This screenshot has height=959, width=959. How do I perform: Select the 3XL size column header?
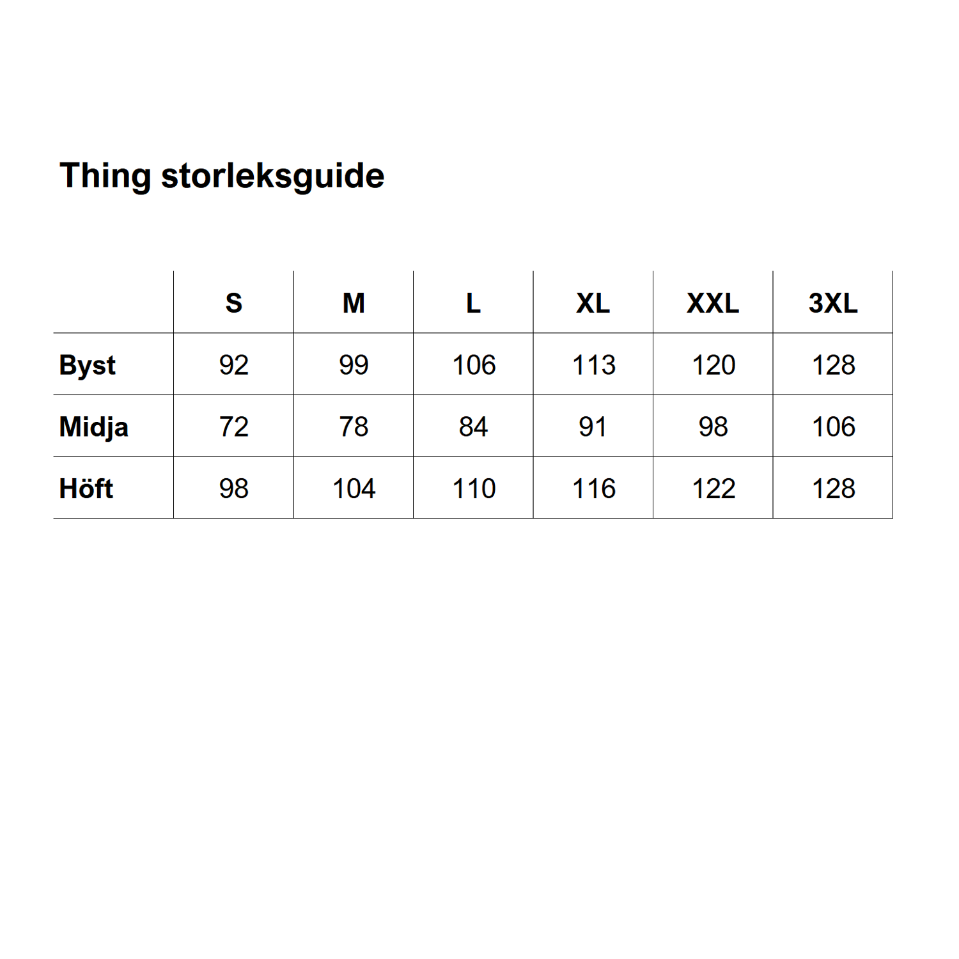click(x=833, y=303)
